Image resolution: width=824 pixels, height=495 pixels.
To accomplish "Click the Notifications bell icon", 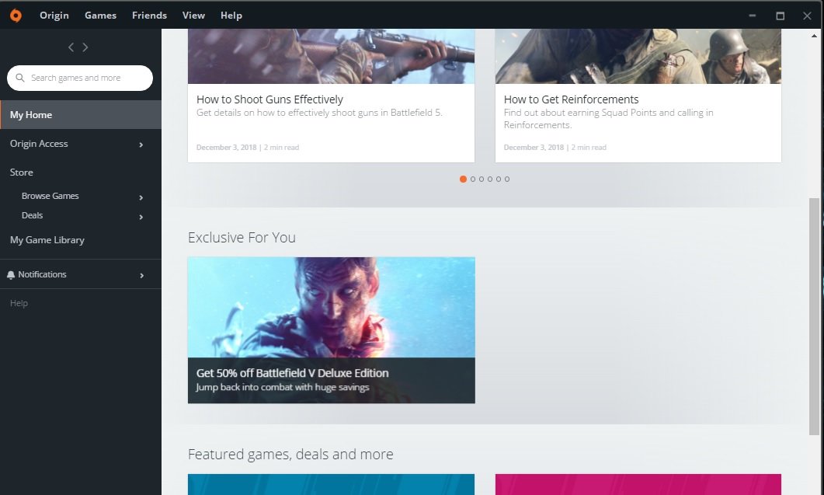I will click(x=11, y=275).
